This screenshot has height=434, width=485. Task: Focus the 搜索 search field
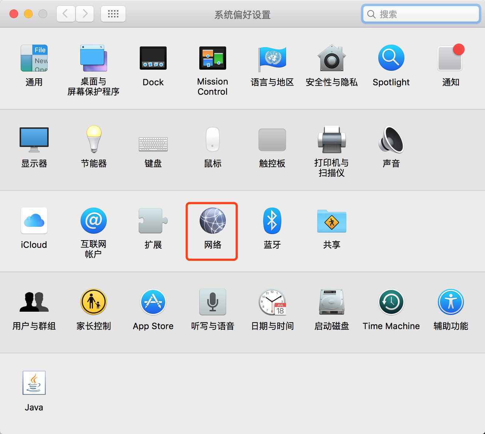421,14
